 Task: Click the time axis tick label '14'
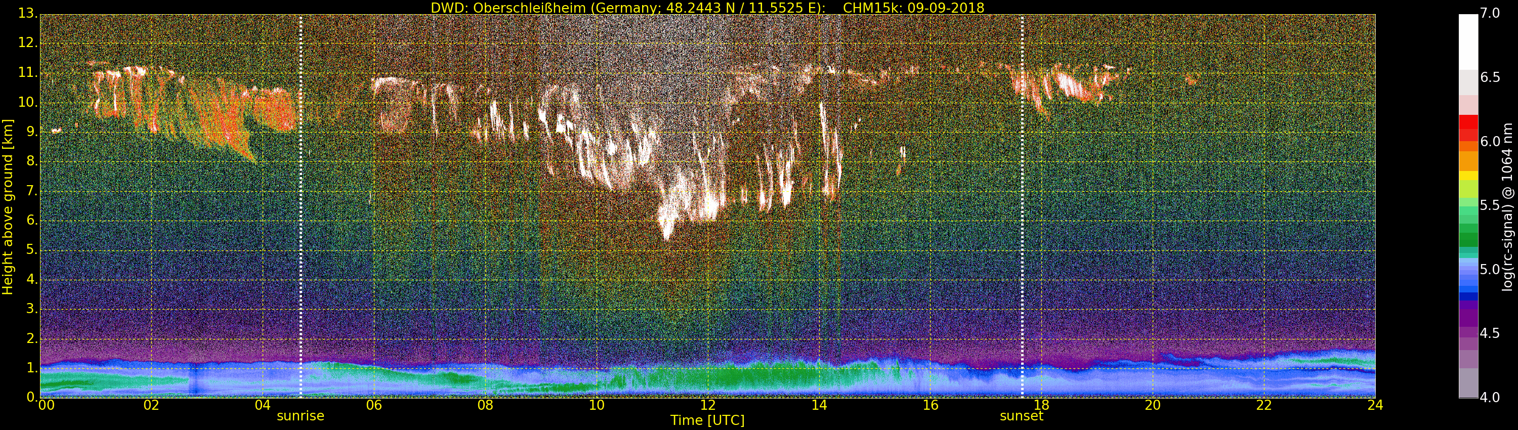click(x=819, y=405)
